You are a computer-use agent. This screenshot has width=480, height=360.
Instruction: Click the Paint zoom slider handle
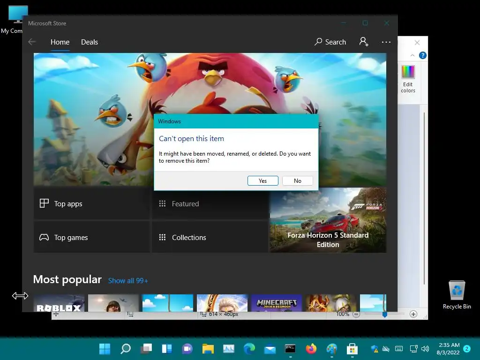385,314
